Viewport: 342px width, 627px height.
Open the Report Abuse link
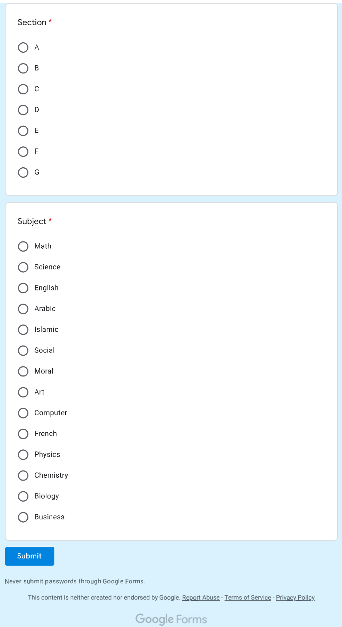point(201,598)
